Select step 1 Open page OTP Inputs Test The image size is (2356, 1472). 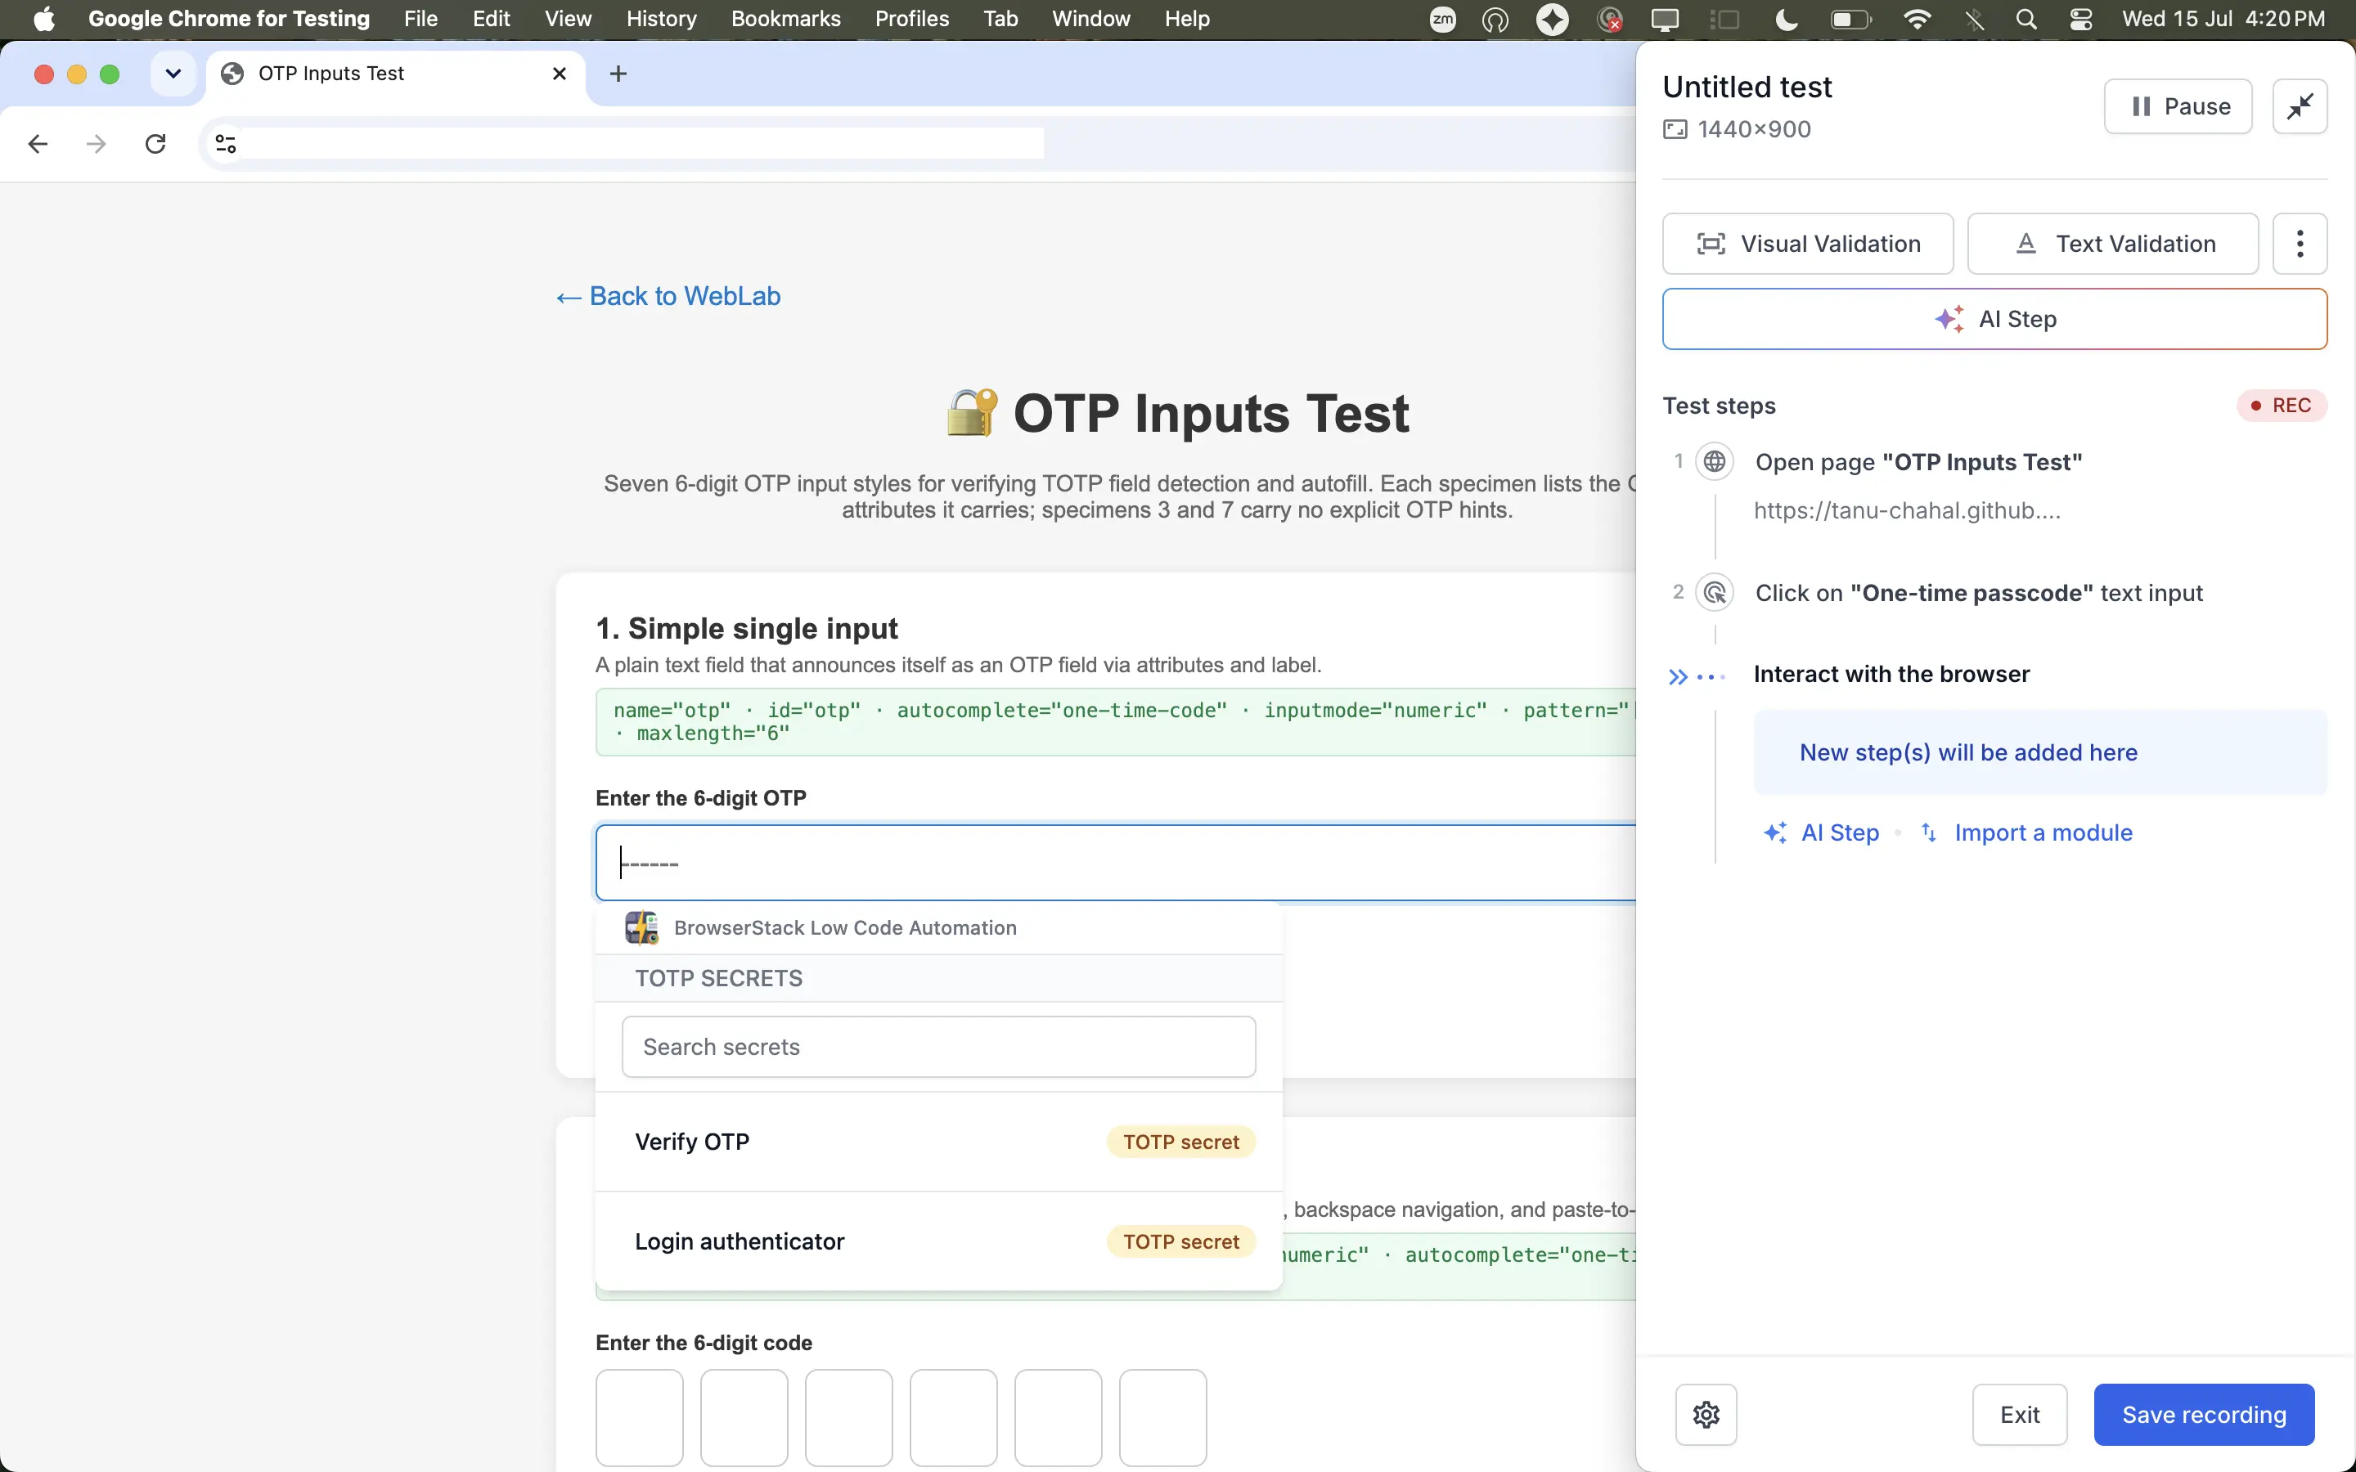click(1918, 461)
